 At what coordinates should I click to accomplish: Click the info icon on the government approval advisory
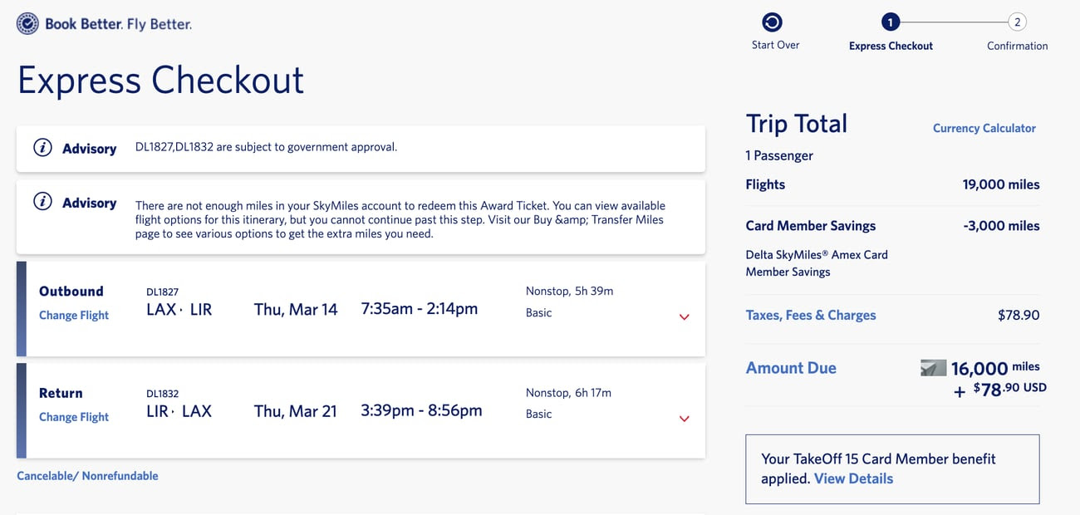coord(42,146)
